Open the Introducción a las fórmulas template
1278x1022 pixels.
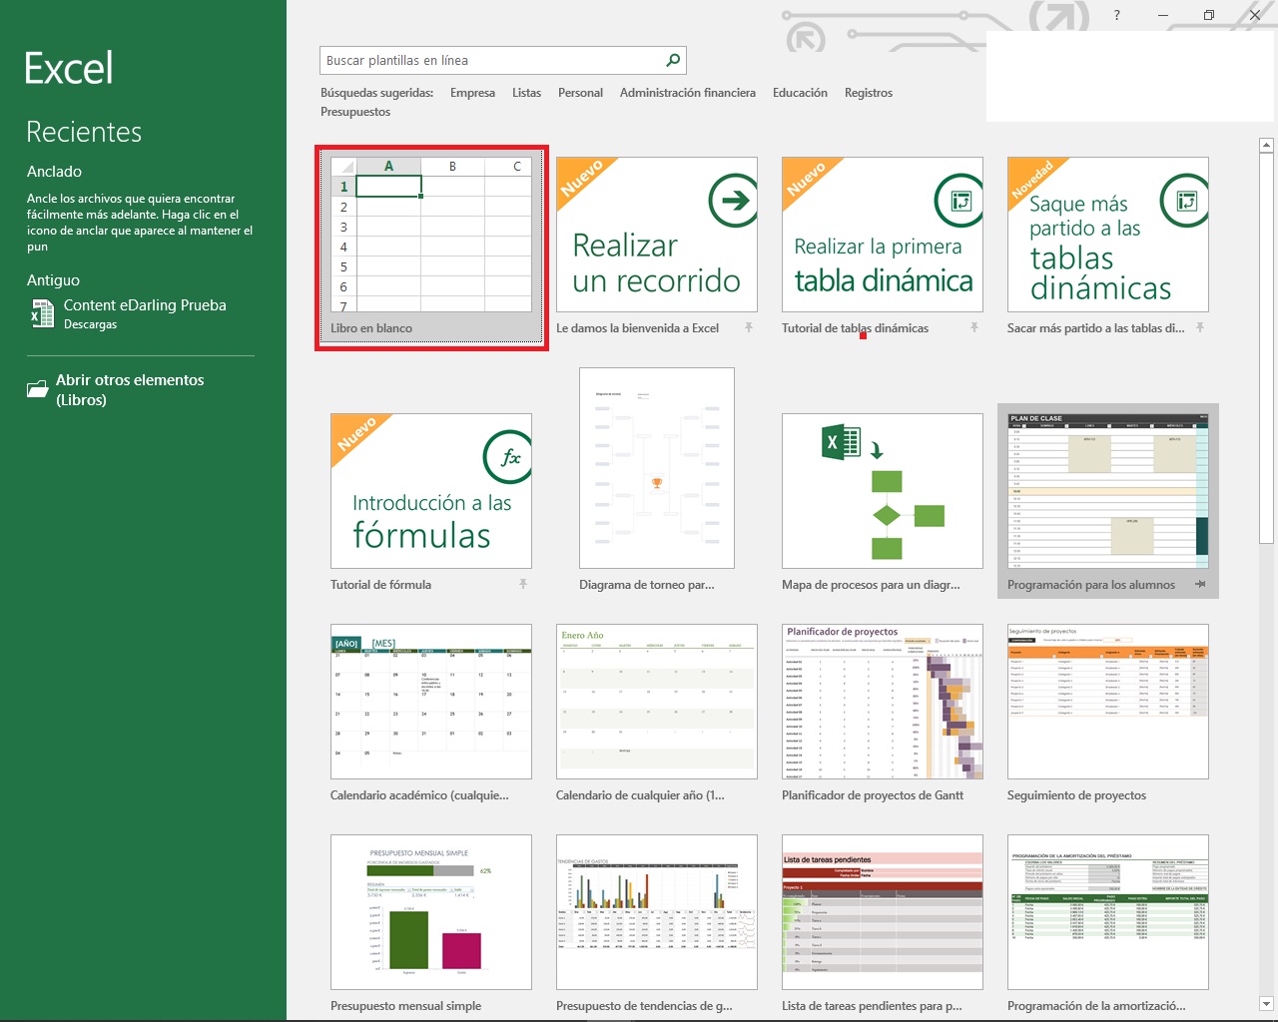pyautogui.click(x=430, y=491)
